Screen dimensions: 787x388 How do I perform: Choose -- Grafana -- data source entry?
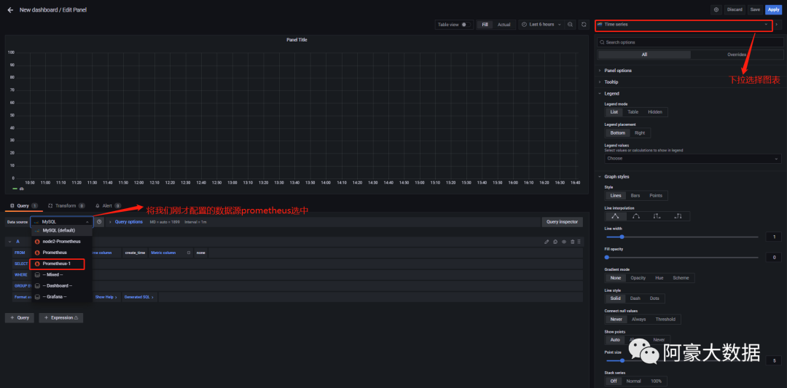[62, 297]
